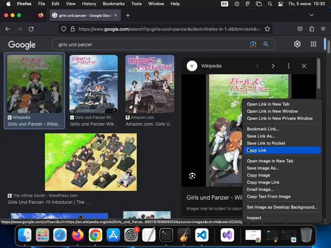Show previous image in preview panel

pos(258,66)
